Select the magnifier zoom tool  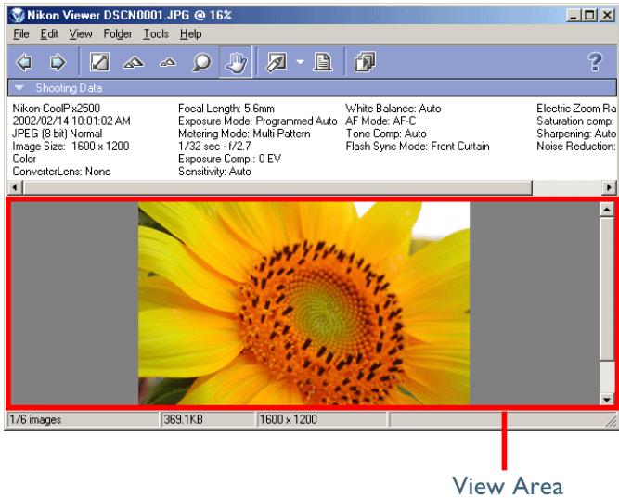click(x=201, y=62)
